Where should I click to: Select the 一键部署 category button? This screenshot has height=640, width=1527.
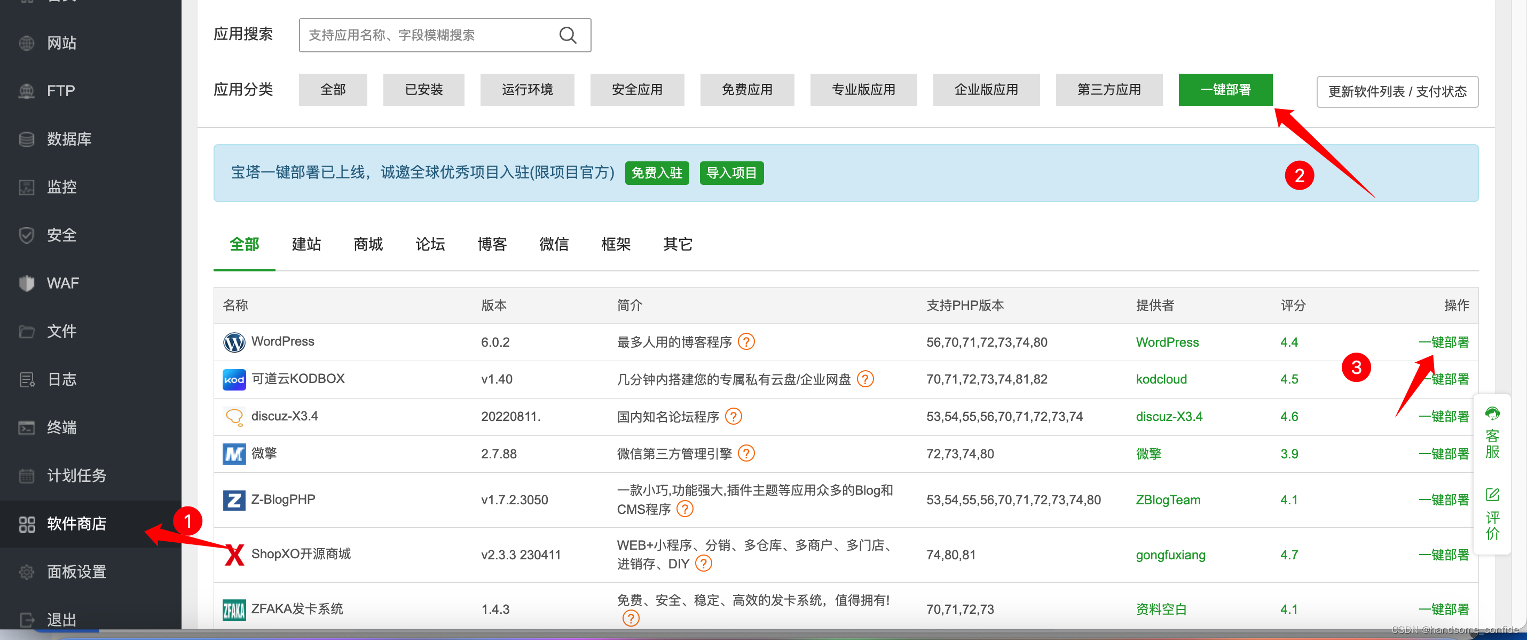(1225, 90)
